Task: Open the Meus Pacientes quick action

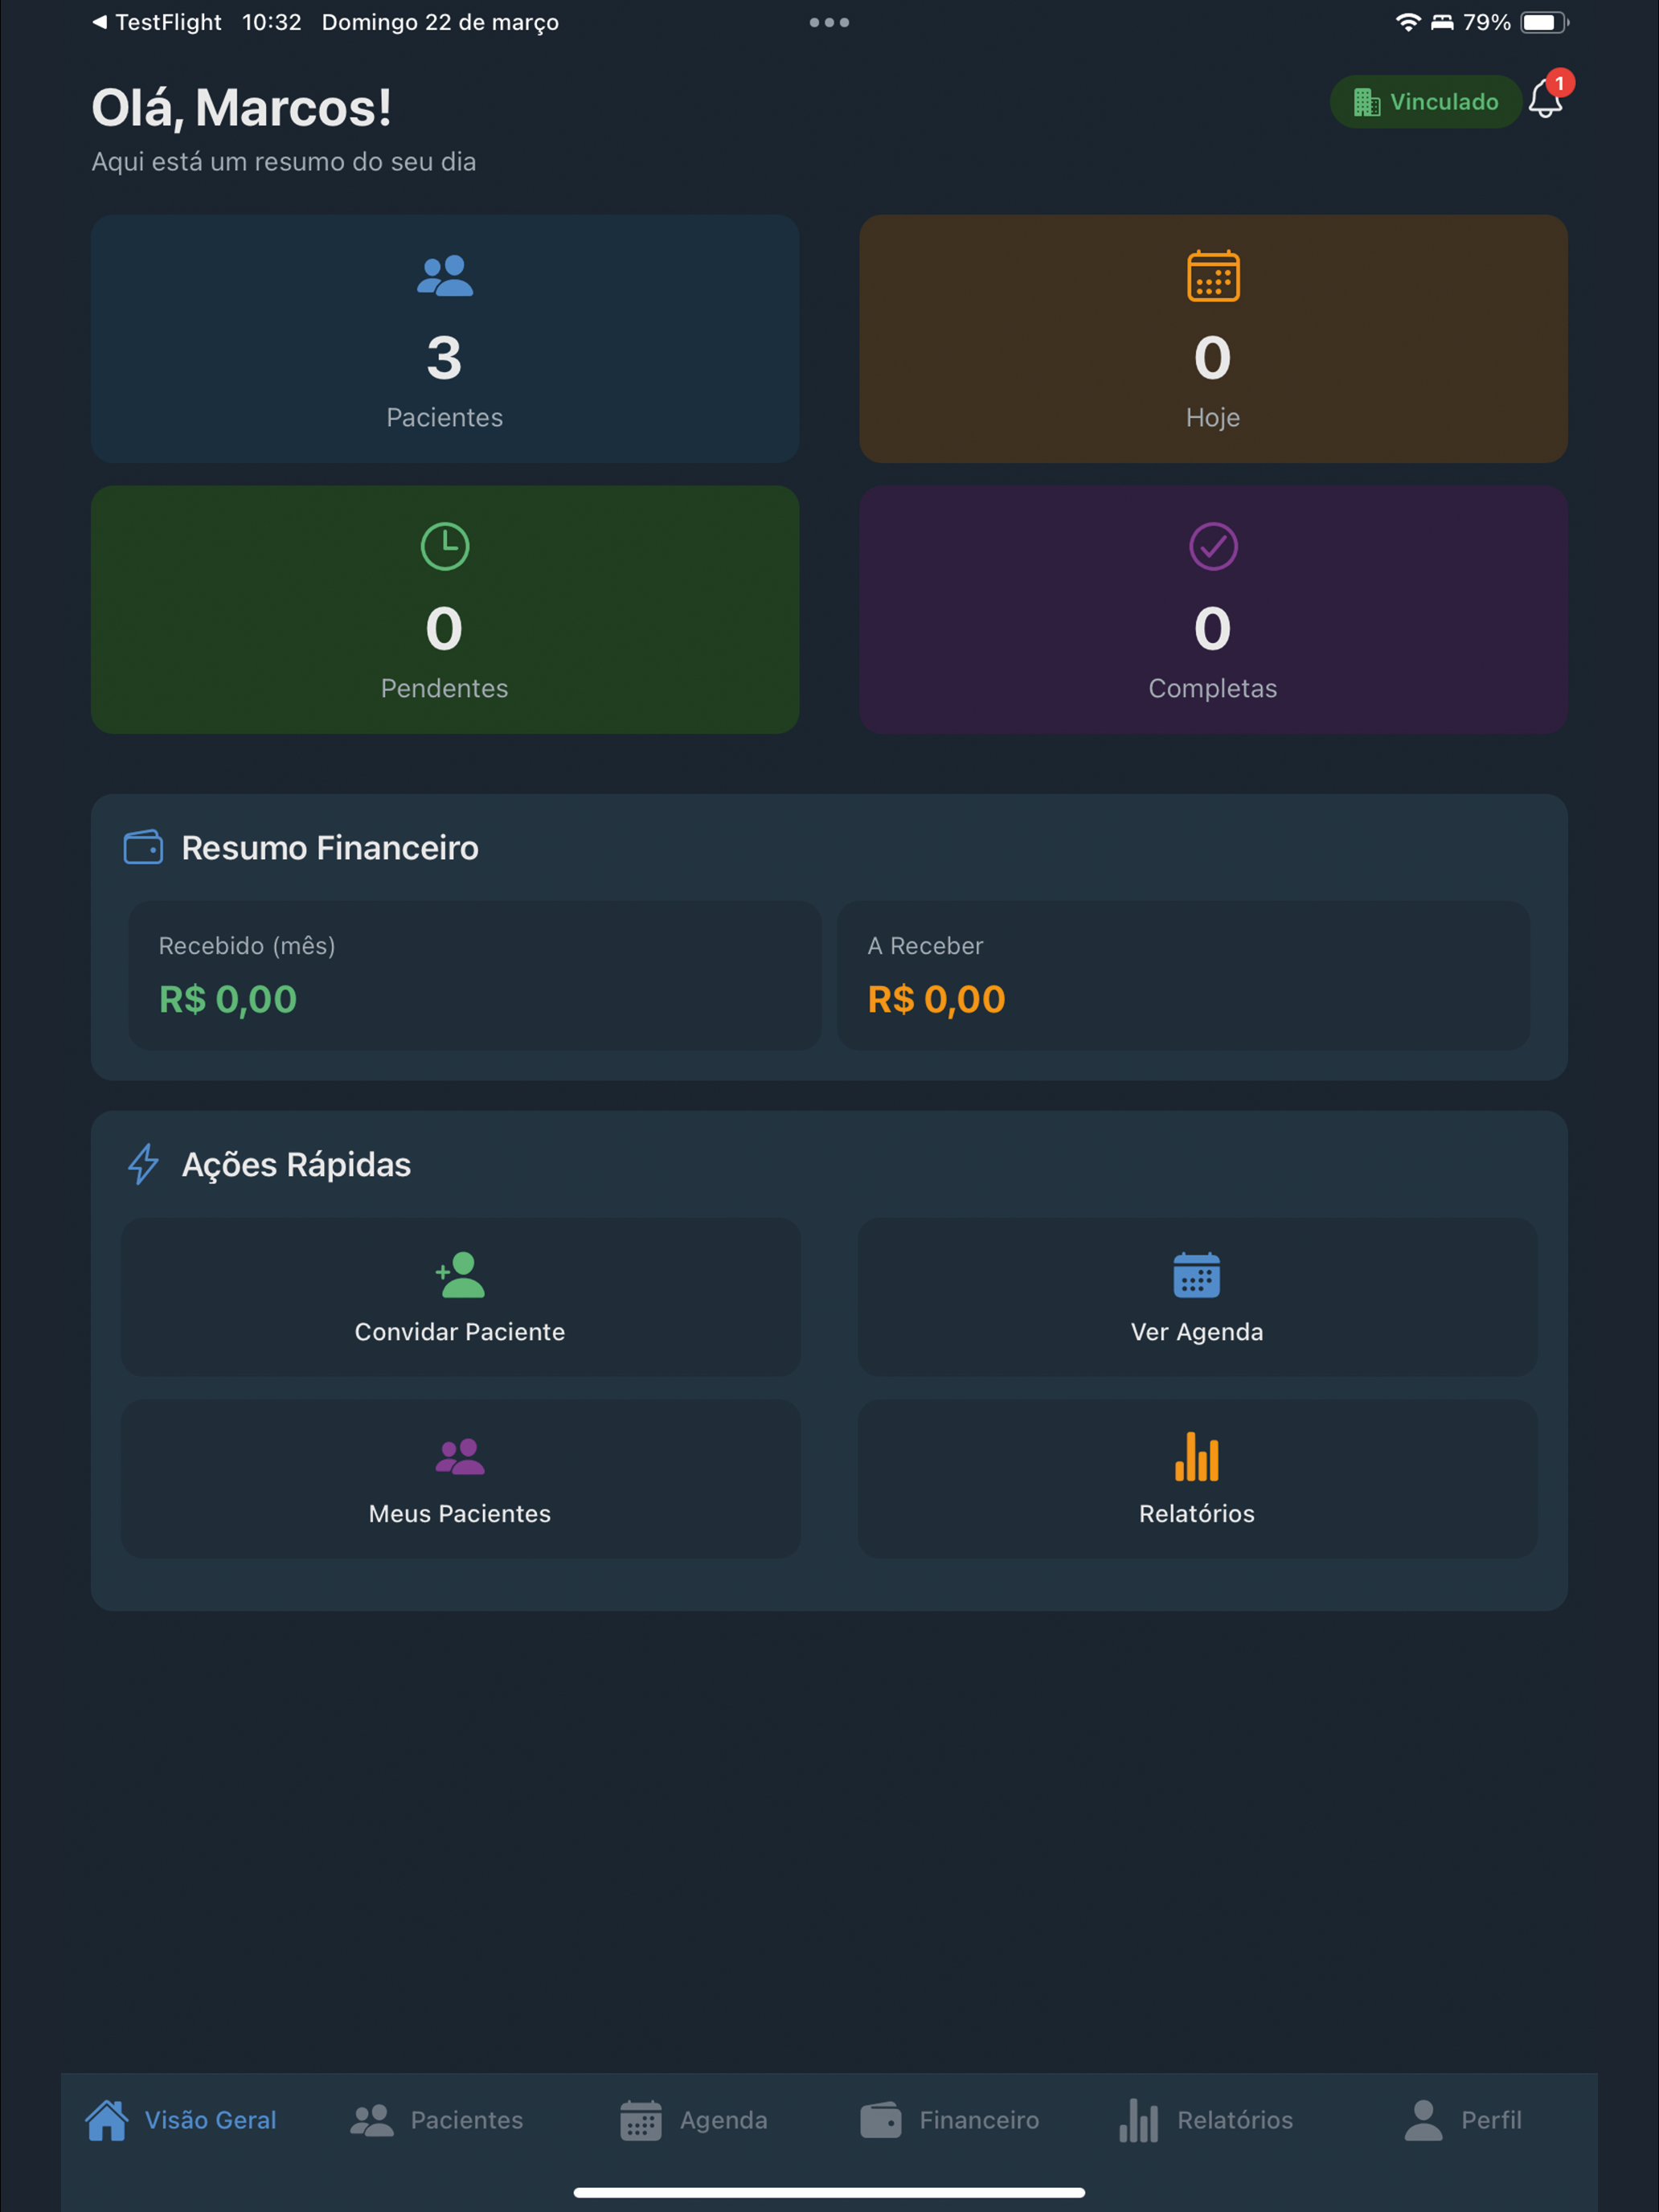Action: (x=460, y=1478)
